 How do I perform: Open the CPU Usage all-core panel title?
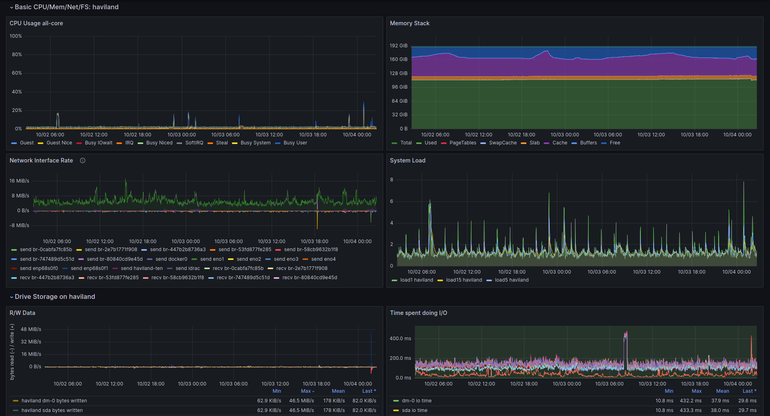[36, 23]
